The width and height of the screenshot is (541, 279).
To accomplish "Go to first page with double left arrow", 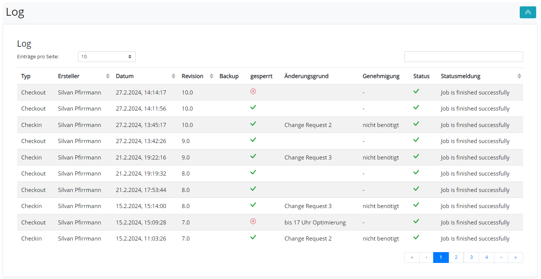I will coord(412,257).
